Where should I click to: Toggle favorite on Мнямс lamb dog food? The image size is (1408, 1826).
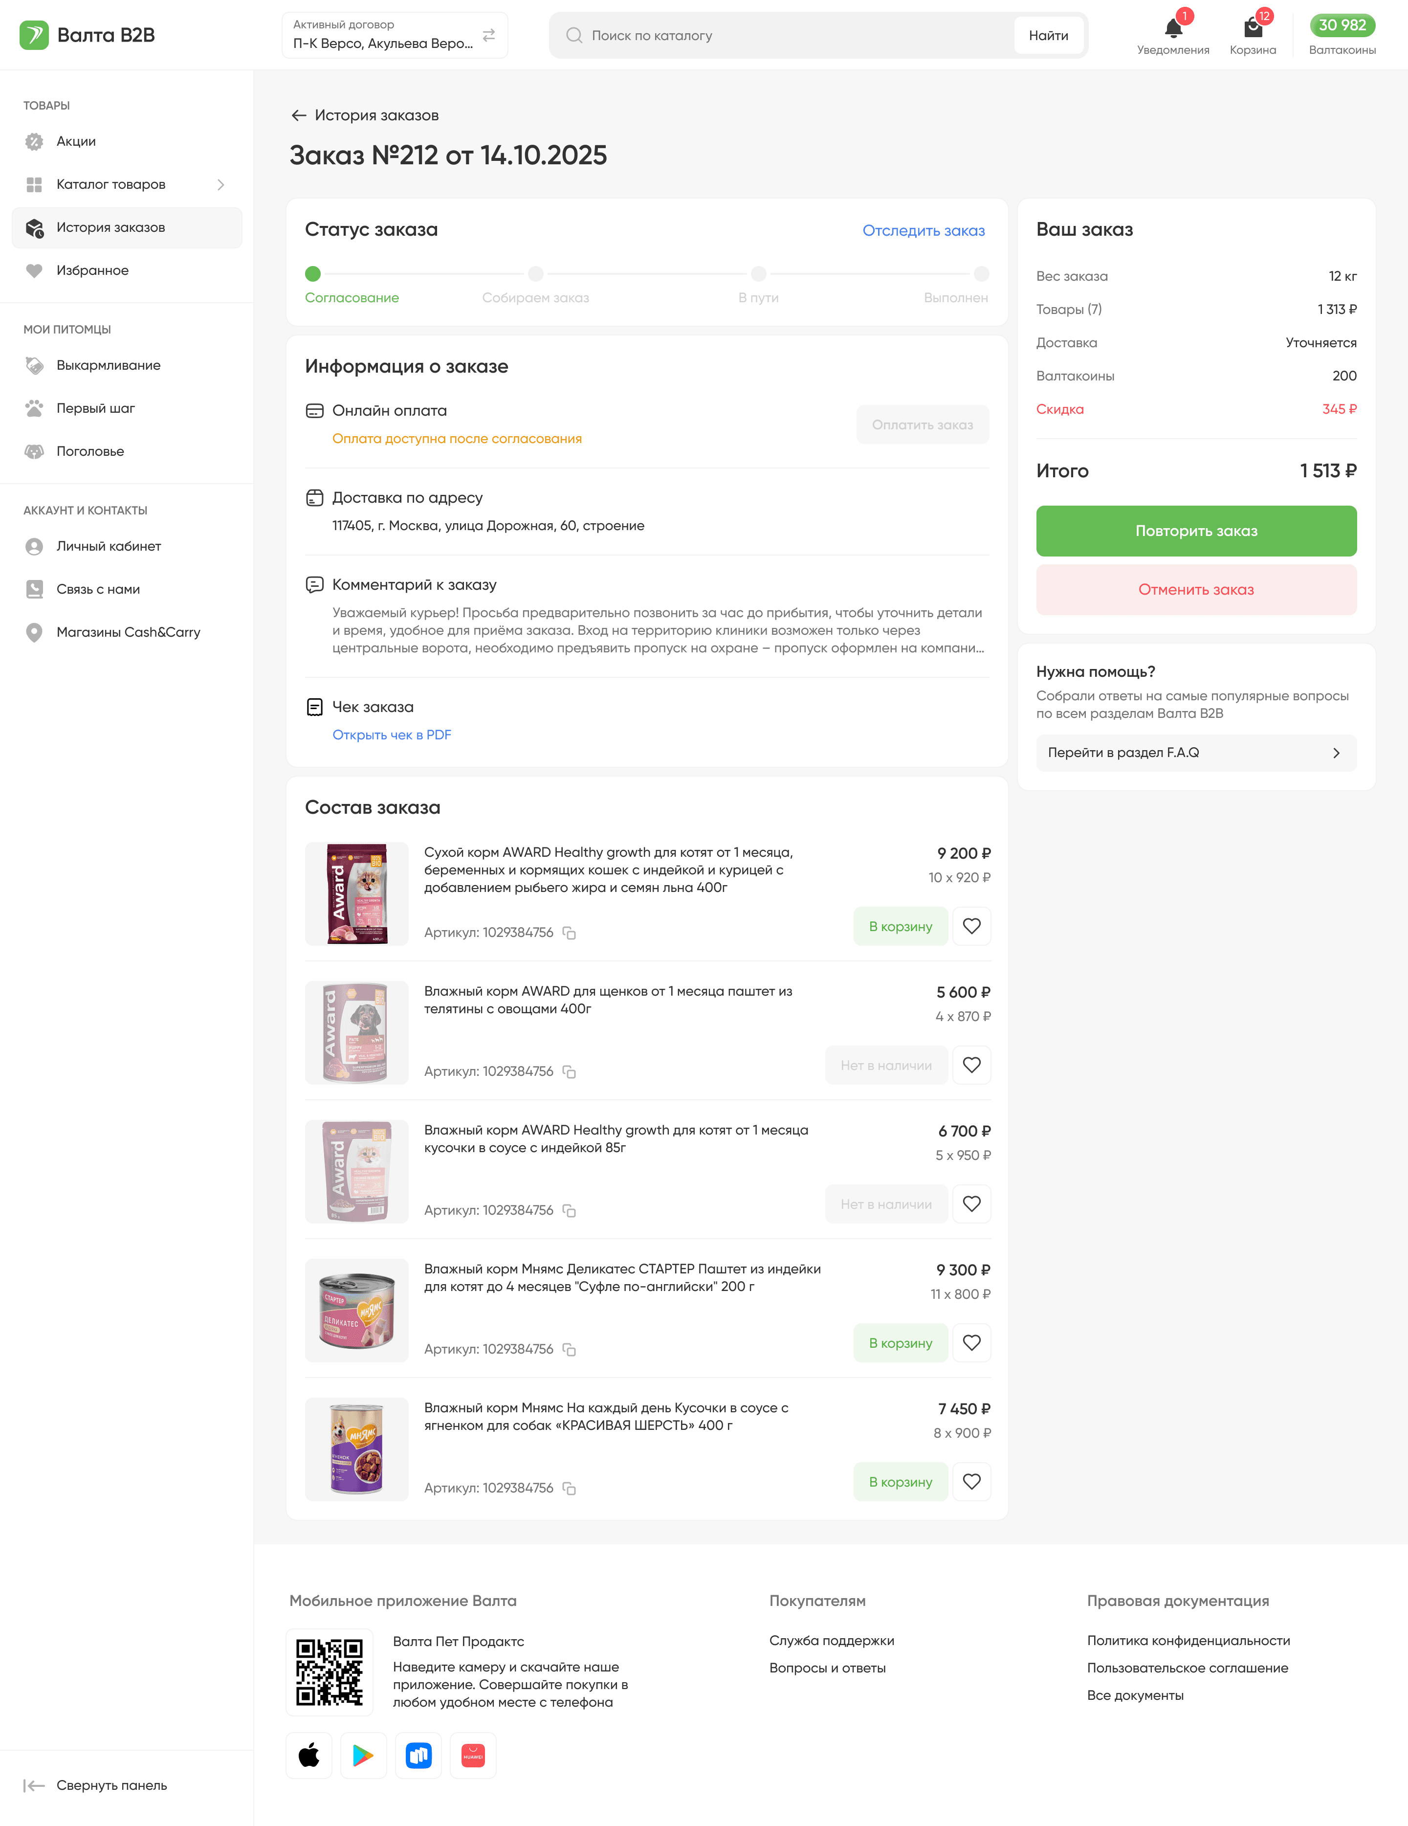point(971,1482)
